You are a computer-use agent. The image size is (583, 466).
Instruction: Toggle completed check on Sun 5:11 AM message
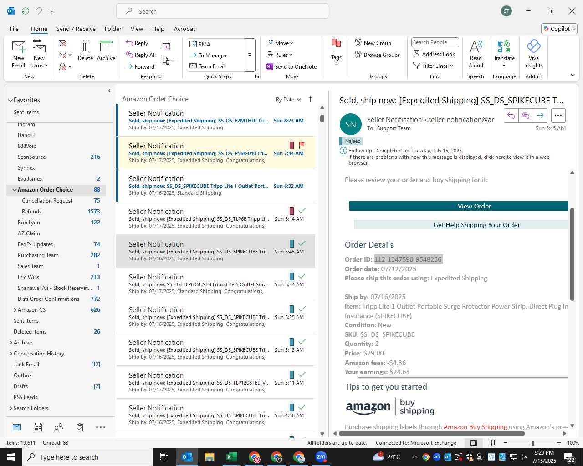[x=302, y=375]
